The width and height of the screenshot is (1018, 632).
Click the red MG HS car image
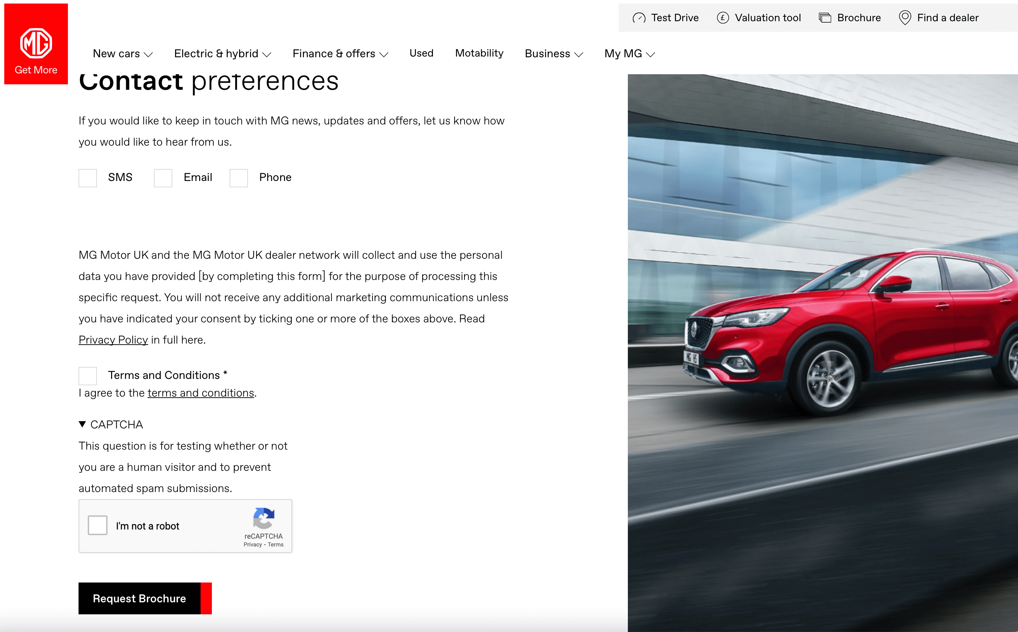click(x=823, y=353)
